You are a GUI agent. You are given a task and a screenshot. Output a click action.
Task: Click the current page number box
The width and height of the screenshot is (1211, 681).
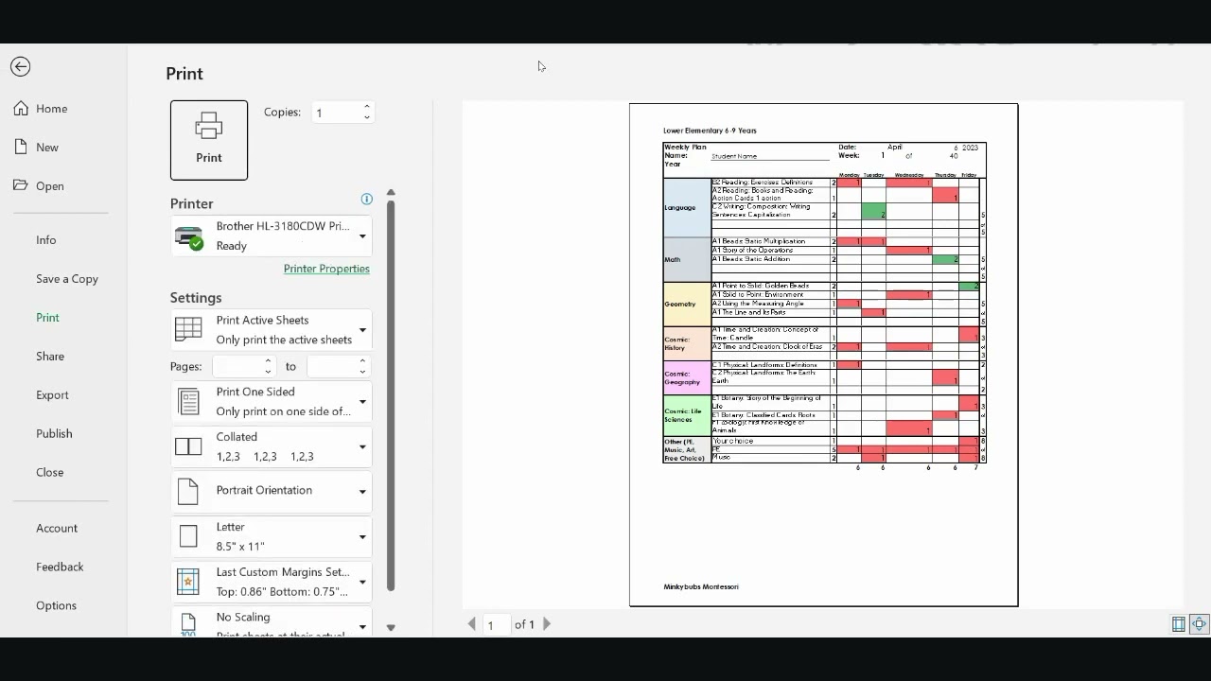(x=495, y=624)
